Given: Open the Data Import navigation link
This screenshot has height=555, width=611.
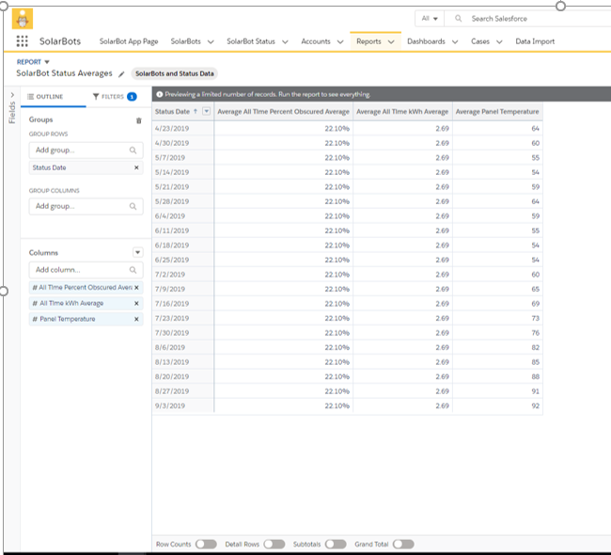Looking at the screenshot, I should click(535, 41).
